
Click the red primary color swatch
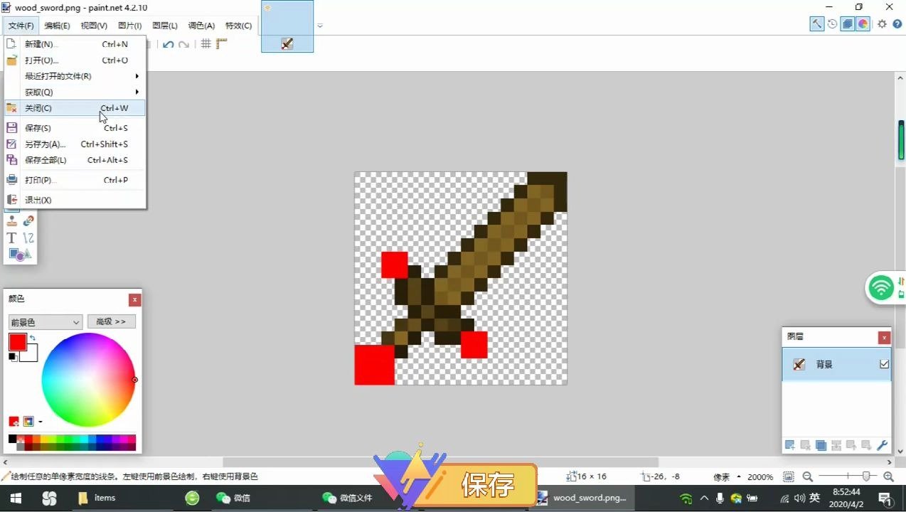(x=17, y=342)
